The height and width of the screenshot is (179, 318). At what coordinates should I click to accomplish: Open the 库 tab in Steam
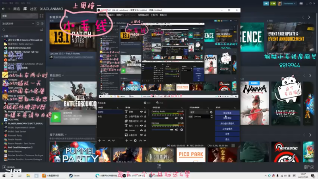tap(25, 9)
